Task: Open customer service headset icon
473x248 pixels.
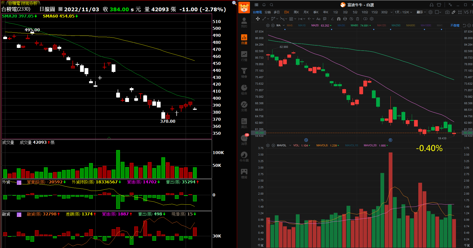Action: click(x=432, y=5)
